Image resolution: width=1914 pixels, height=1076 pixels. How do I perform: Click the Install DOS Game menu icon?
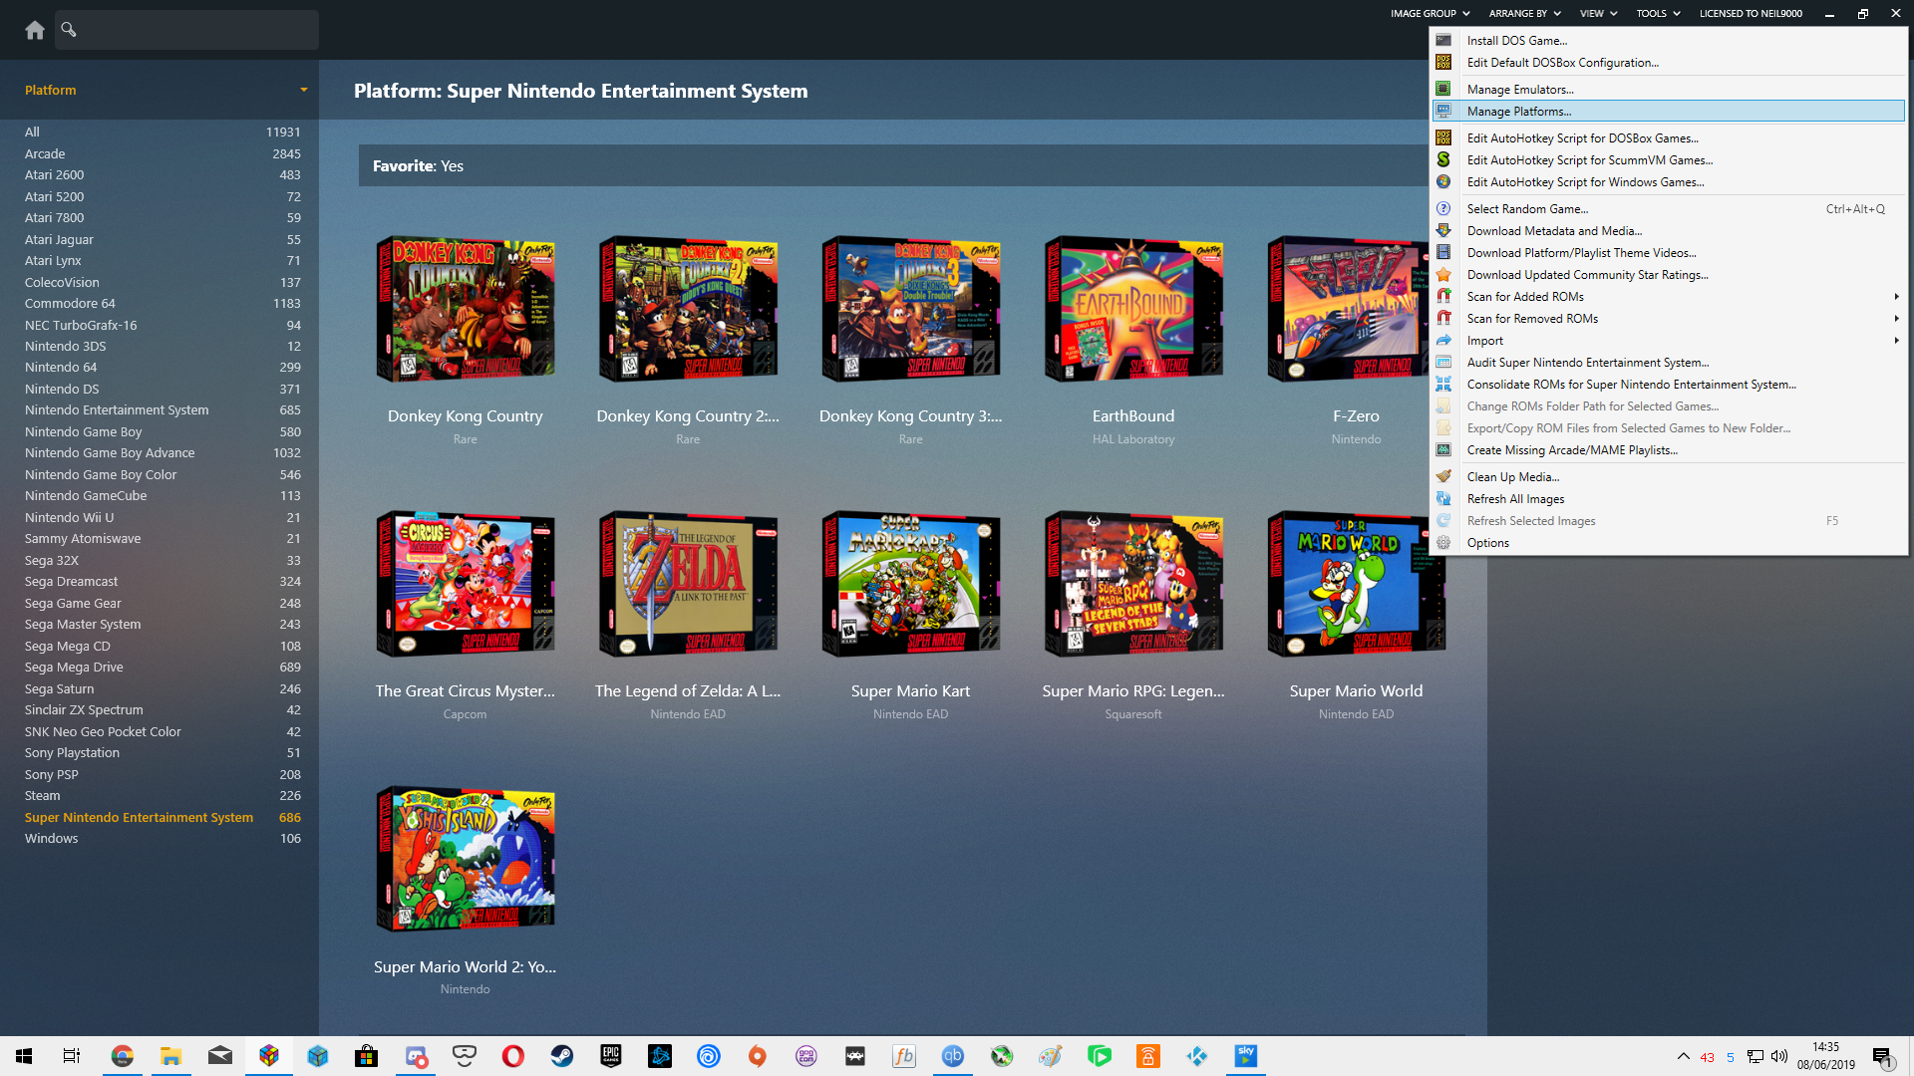click(1443, 41)
